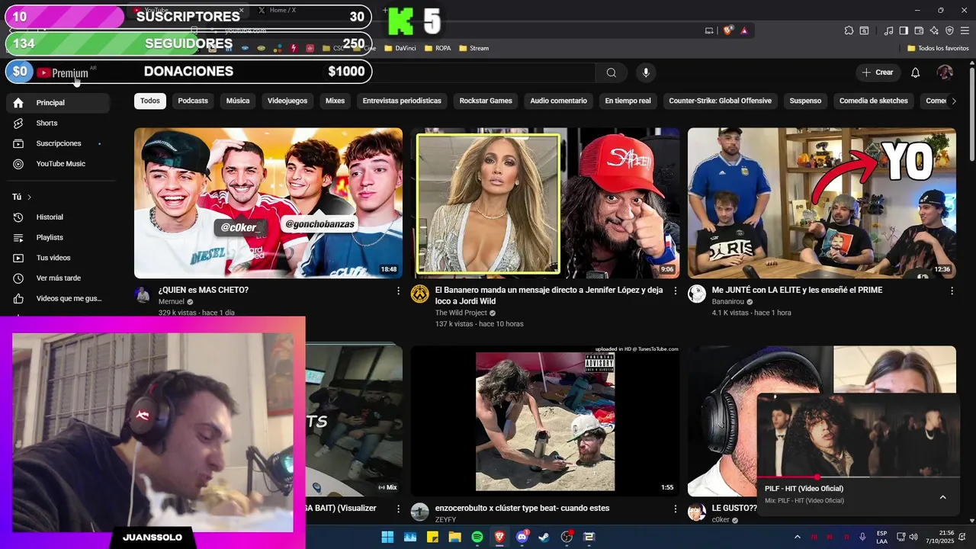Select the Todos filter chip
The image size is (976, 549).
pos(150,101)
